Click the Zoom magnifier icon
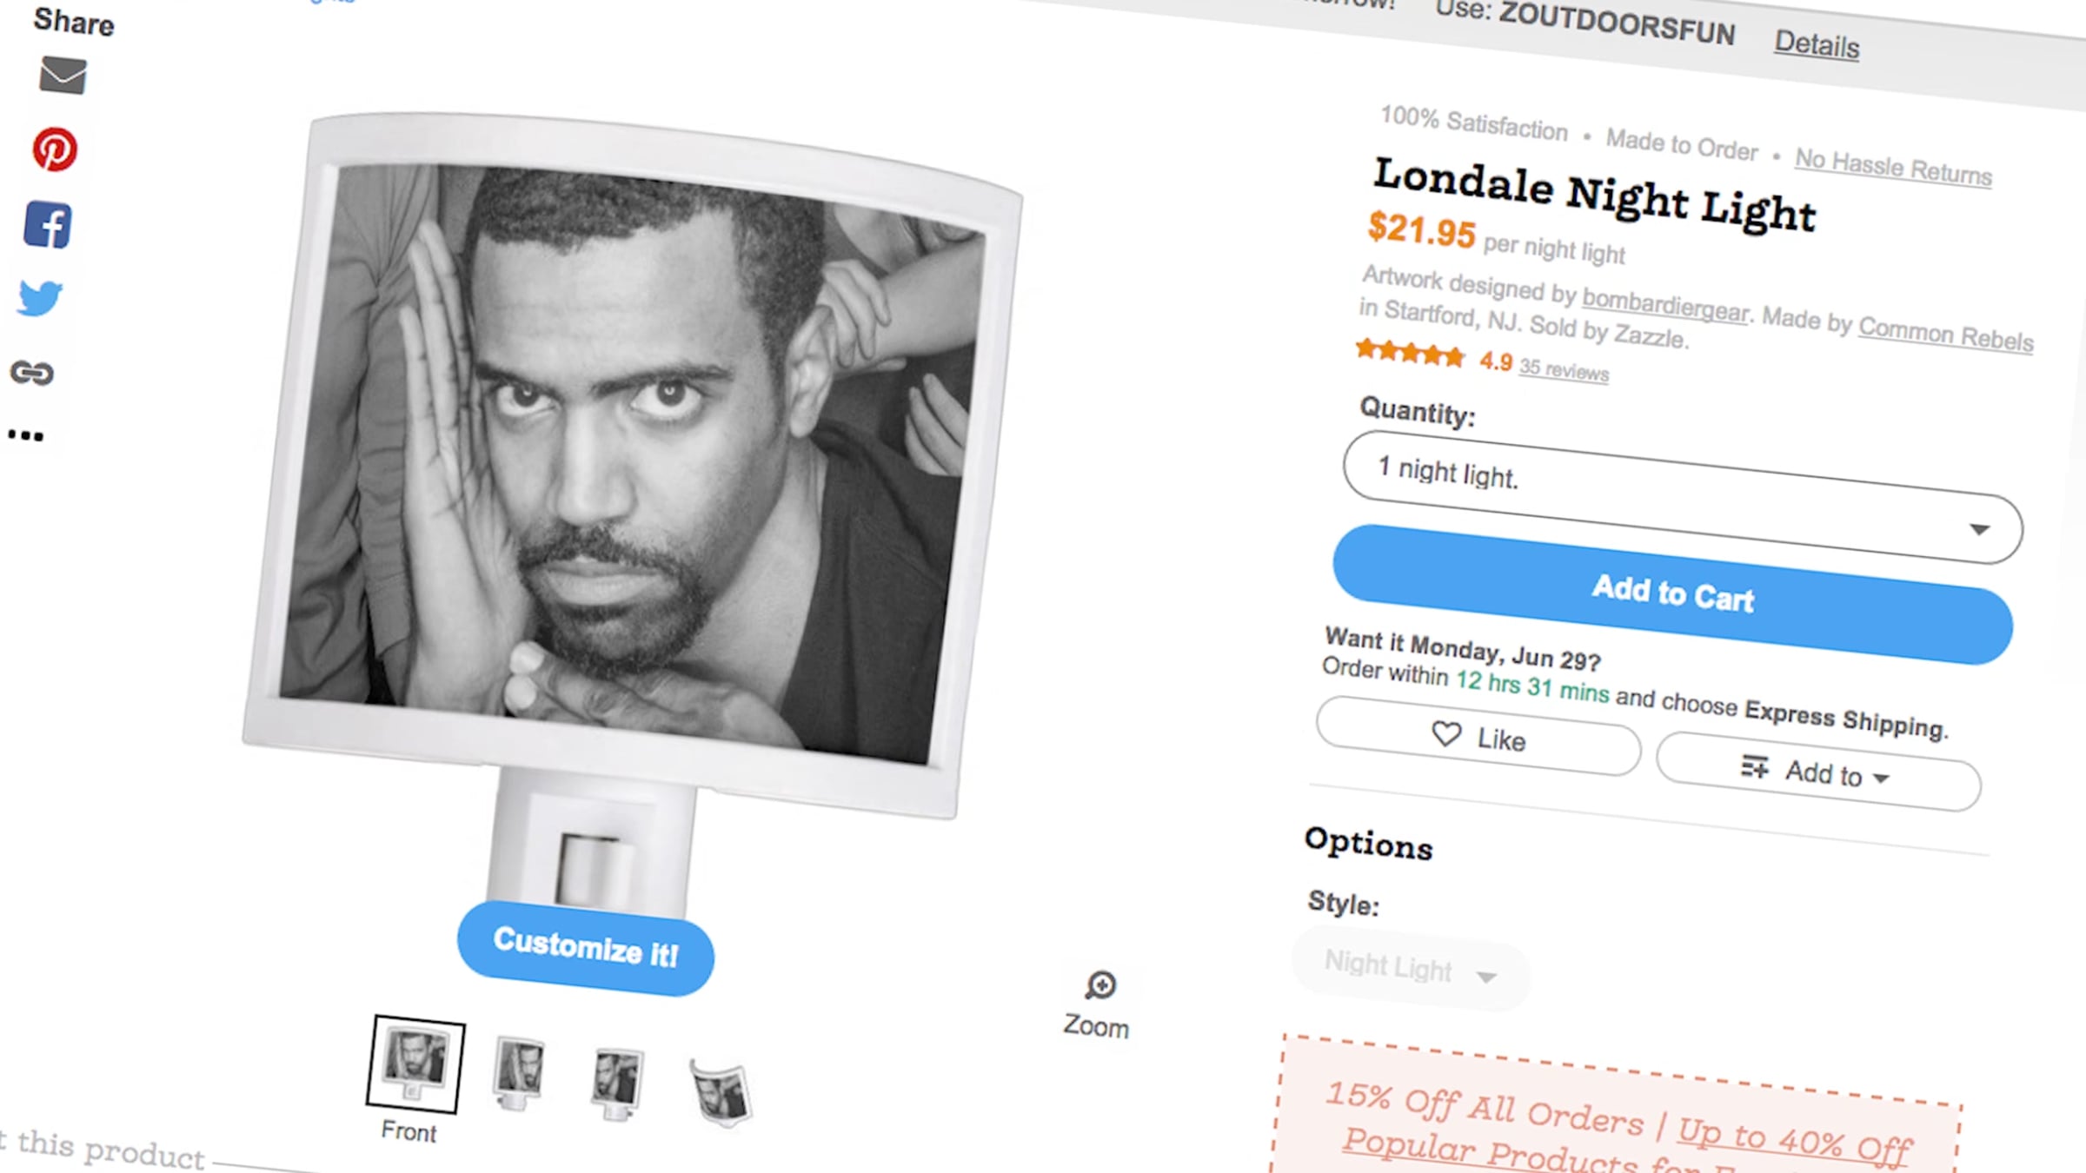 (x=1100, y=986)
